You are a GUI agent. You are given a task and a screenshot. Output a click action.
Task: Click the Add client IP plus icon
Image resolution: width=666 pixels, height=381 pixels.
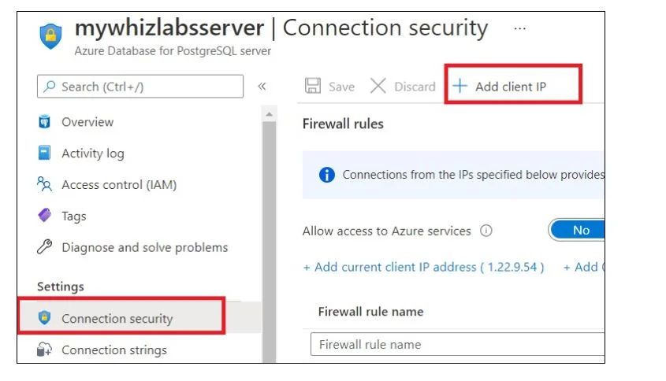(x=460, y=86)
